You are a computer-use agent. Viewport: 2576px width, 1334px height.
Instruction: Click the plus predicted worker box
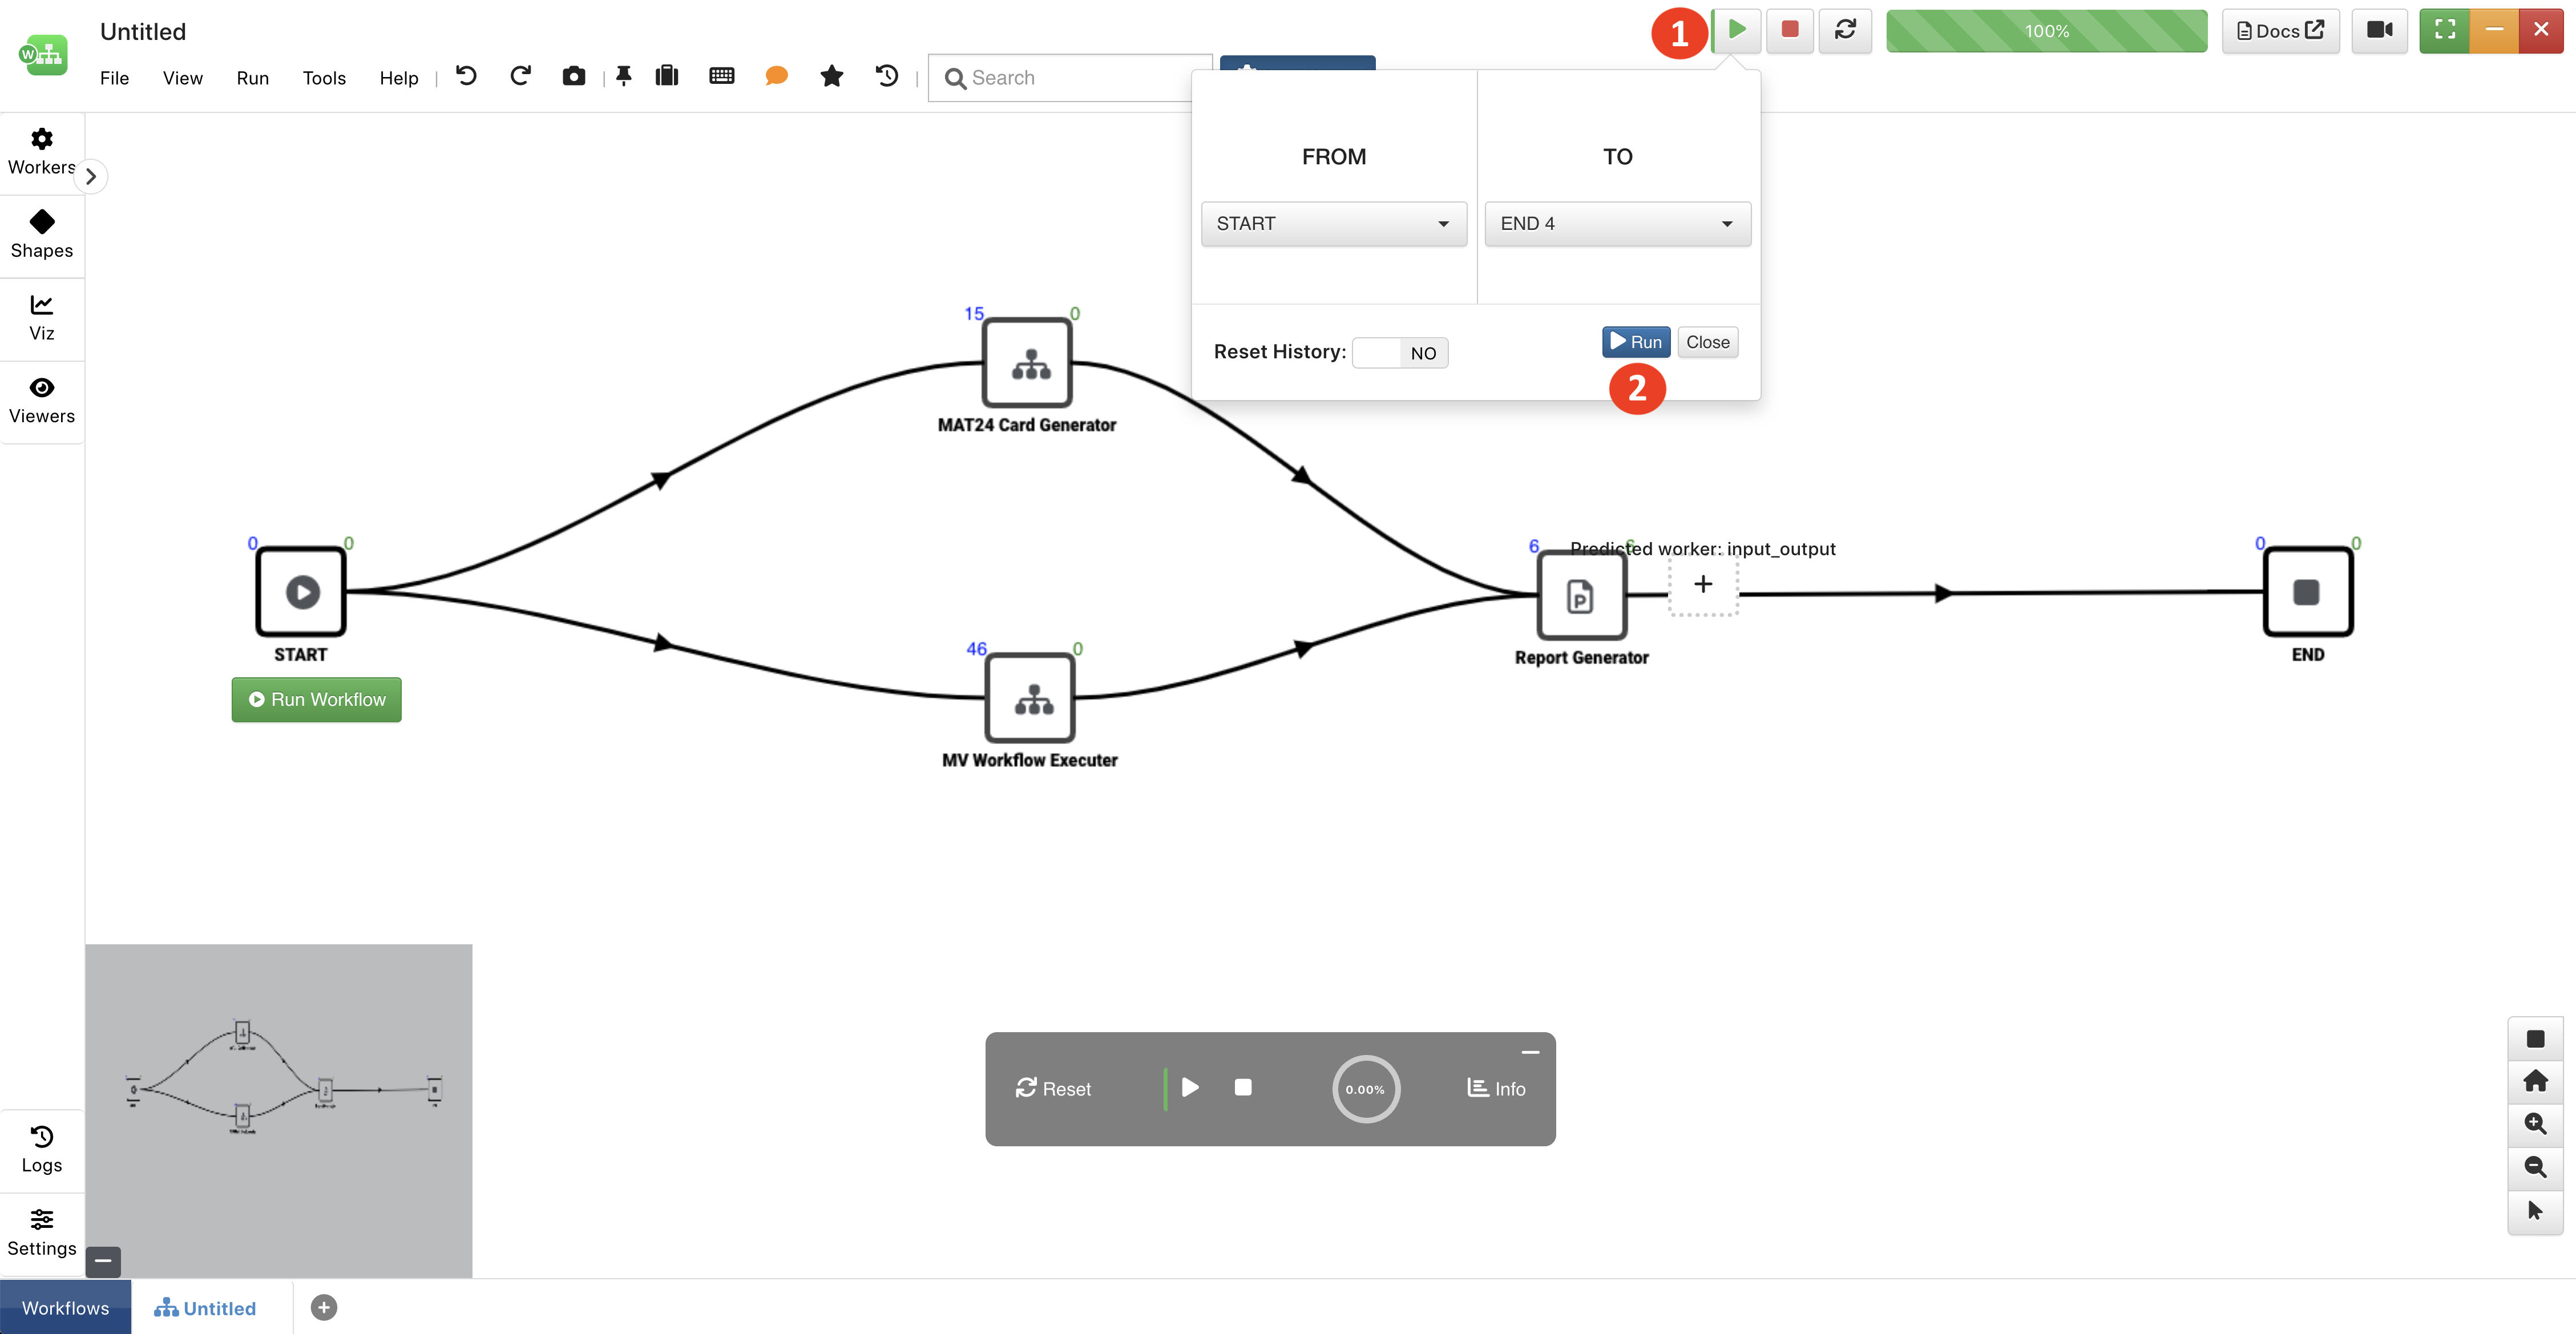1703,584
